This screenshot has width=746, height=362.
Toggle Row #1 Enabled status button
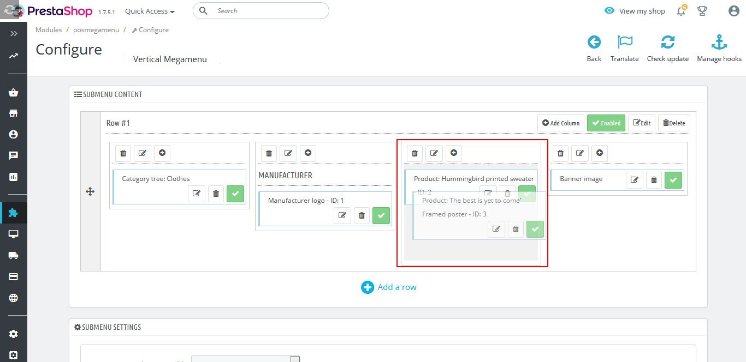(x=606, y=123)
